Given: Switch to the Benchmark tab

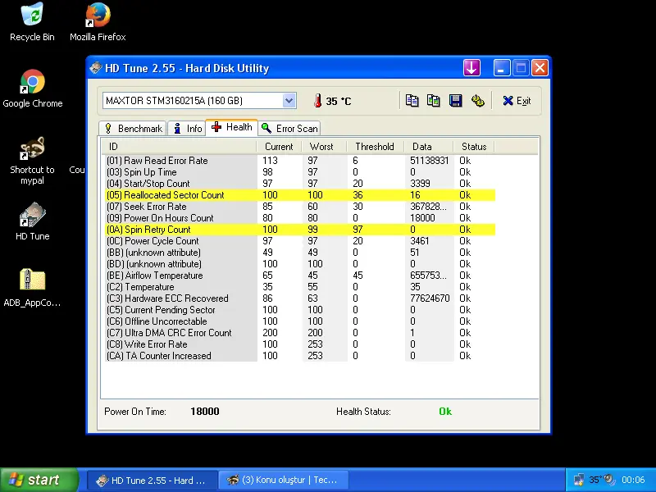Looking at the screenshot, I should tap(133, 129).
